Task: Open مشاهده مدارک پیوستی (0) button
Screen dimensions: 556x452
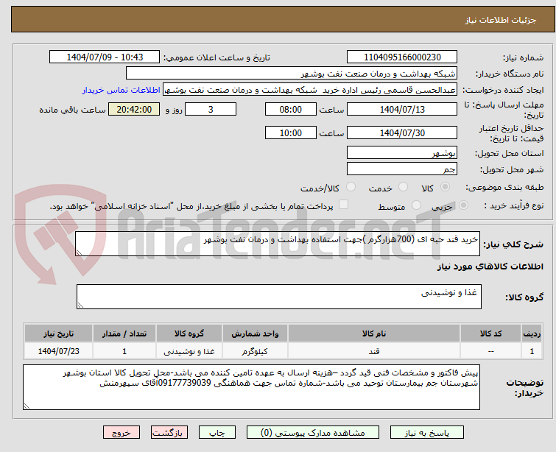Action: coord(313,433)
